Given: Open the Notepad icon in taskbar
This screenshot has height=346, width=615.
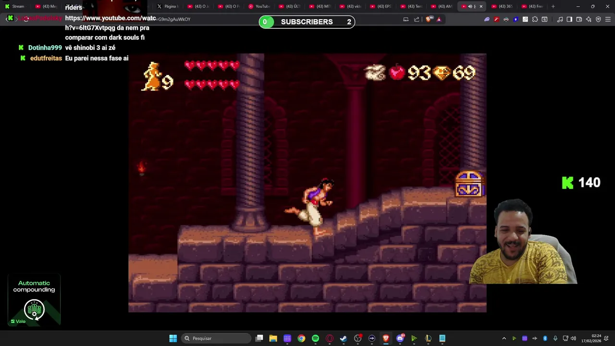Looking at the screenshot, I should click(x=442, y=338).
